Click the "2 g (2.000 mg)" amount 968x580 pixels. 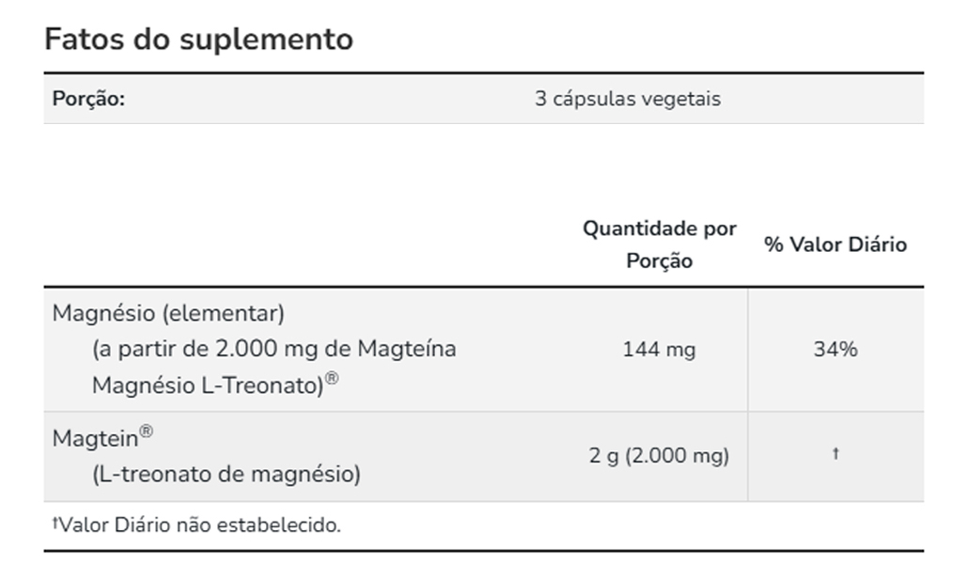coord(659,456)
